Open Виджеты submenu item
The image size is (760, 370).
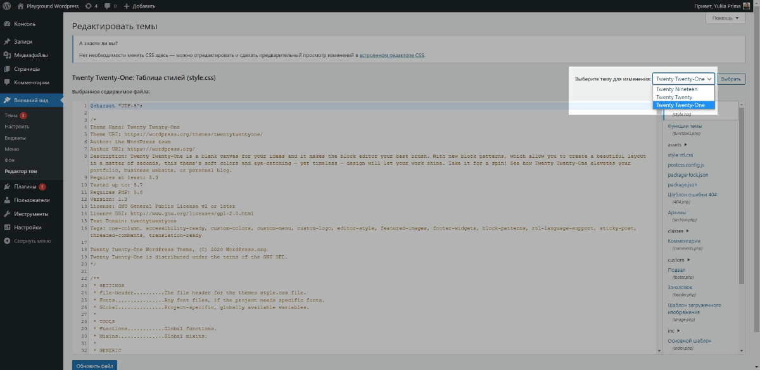15,137
